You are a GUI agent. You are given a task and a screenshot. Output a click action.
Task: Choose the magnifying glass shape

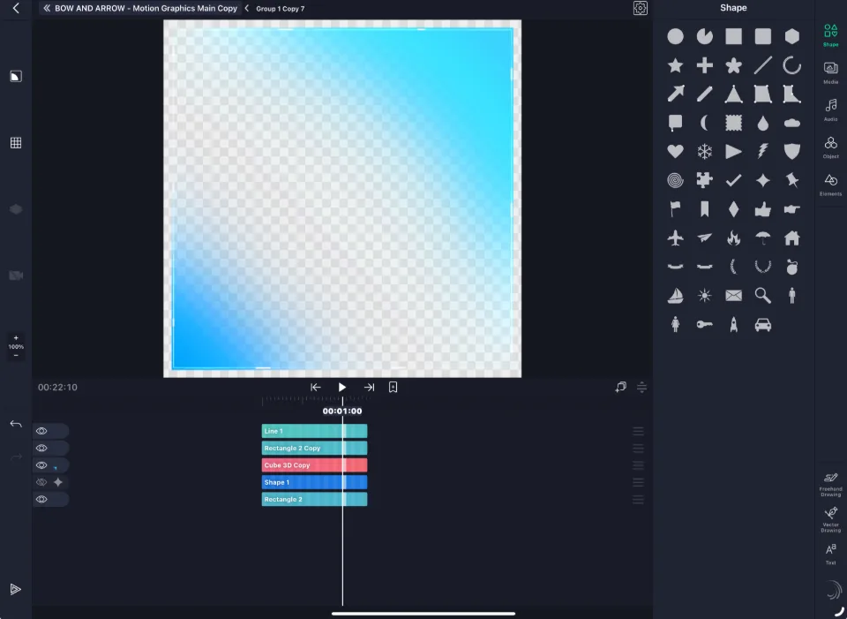pos(762,295)
